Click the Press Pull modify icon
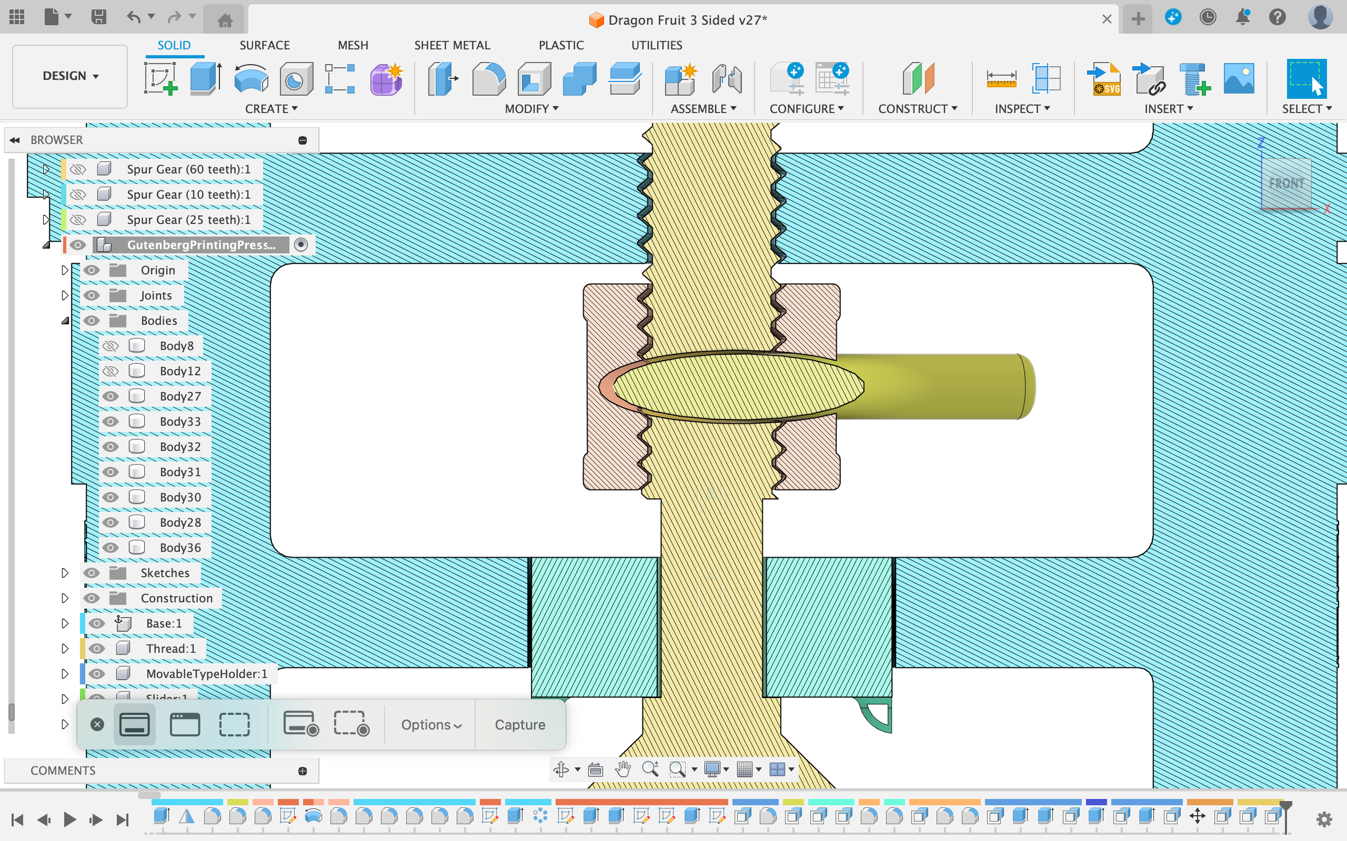Viewport: 1347px width, 841px height. 443,78
